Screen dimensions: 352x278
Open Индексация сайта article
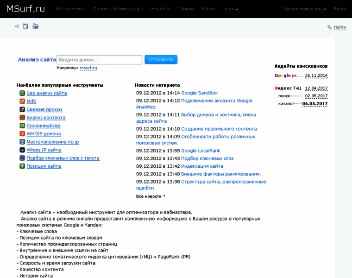click(202, 166)
